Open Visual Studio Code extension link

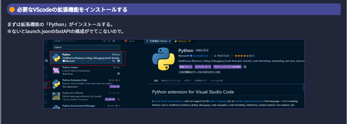[x=169, y=101]
